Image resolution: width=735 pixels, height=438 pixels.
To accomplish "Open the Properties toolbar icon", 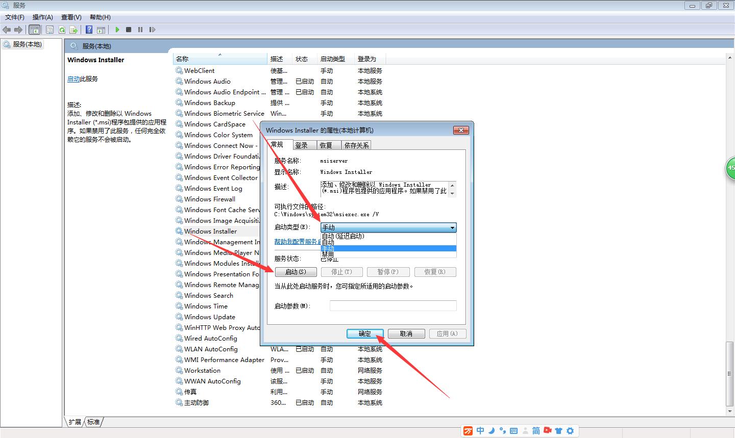I will [50, 30].
